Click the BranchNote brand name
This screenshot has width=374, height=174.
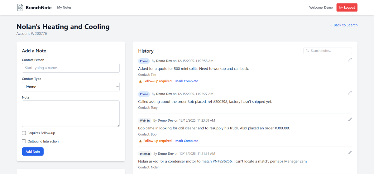[39, 7]
